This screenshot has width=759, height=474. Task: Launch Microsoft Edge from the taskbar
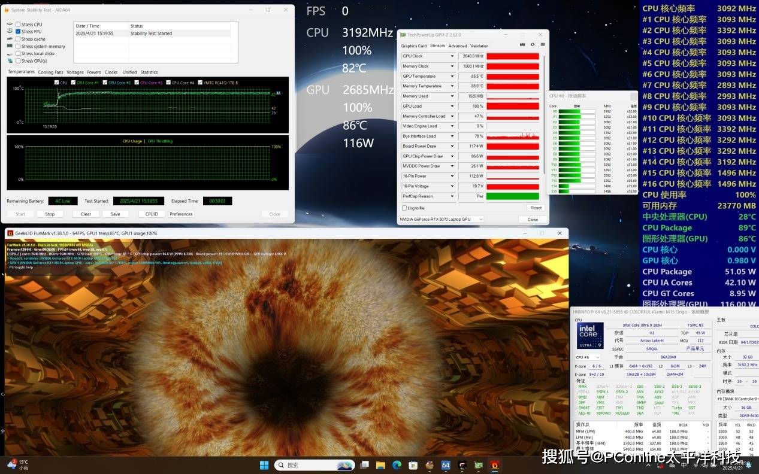tap(397, 465)
